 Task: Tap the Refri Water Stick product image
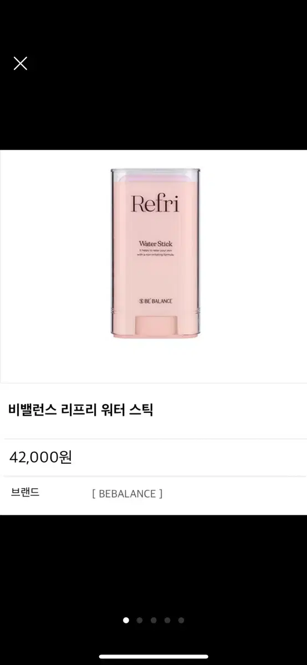click(155, 254)
